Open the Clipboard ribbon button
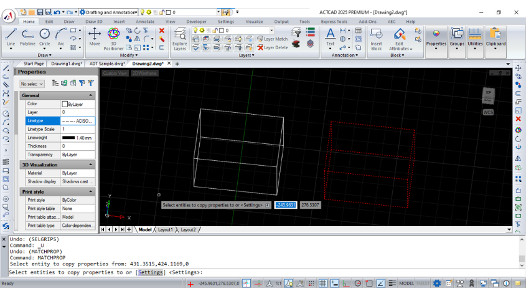The height and width of the screenshot is (296, 526). [x=495, y=39]
